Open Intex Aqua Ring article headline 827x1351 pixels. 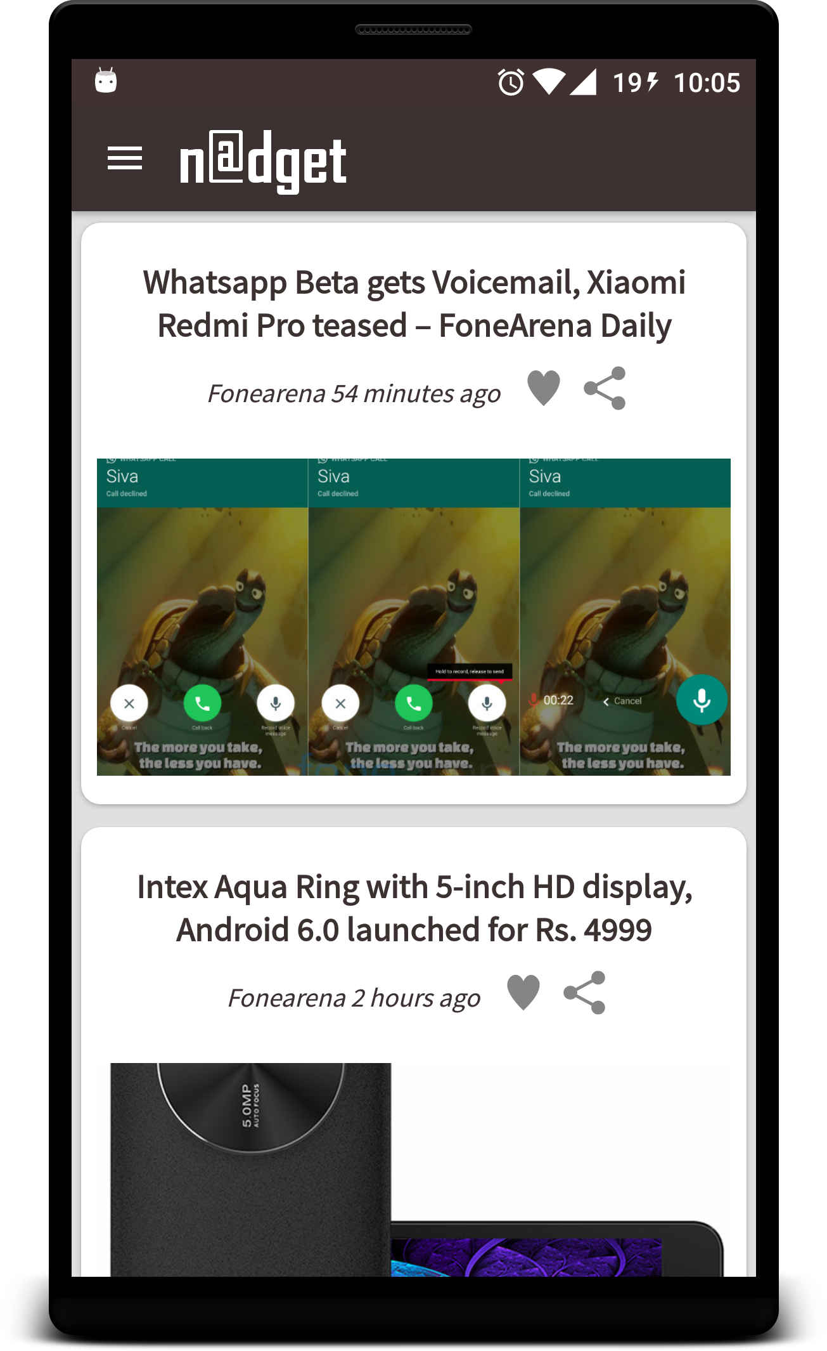[x=414, y=908]
